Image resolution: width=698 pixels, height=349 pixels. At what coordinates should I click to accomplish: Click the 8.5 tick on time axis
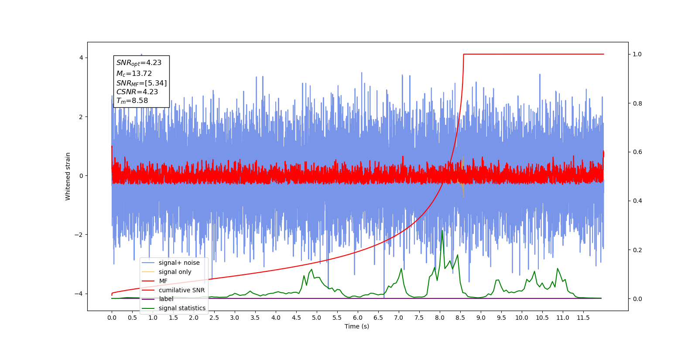(x=460, y=318)
